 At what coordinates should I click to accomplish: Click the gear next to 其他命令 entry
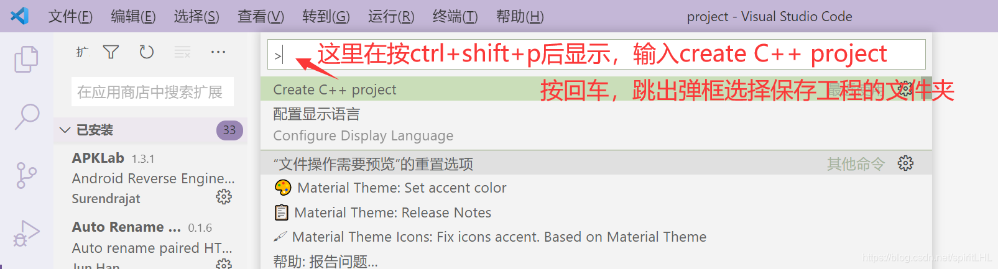pyautogui.click(x=905, y=163)
